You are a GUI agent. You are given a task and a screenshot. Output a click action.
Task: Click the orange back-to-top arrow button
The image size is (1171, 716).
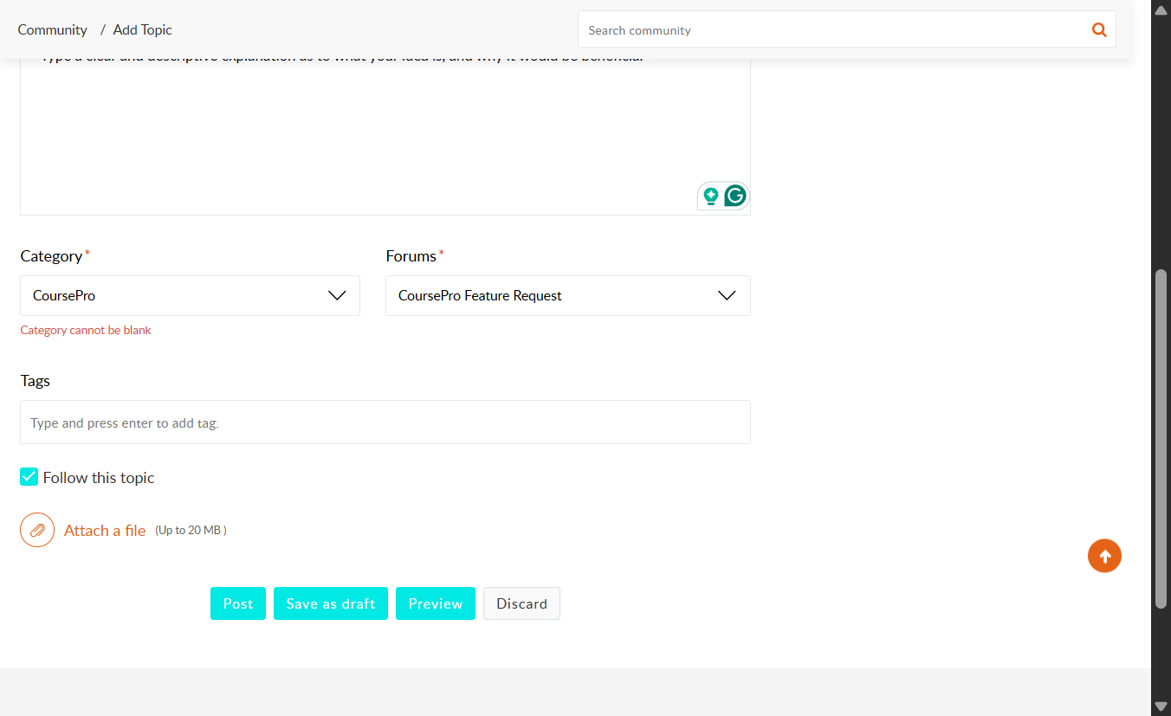[1104, 556]
